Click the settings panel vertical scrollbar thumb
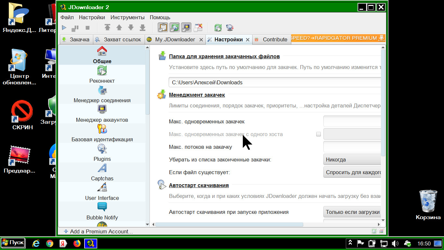The width and height of the screenshot is (444, 250). pos(383,103)
